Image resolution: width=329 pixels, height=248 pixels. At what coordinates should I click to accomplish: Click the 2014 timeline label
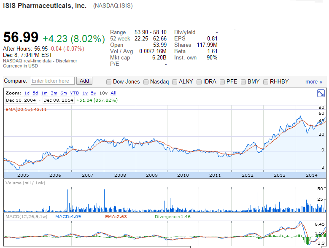click(312, 175)
